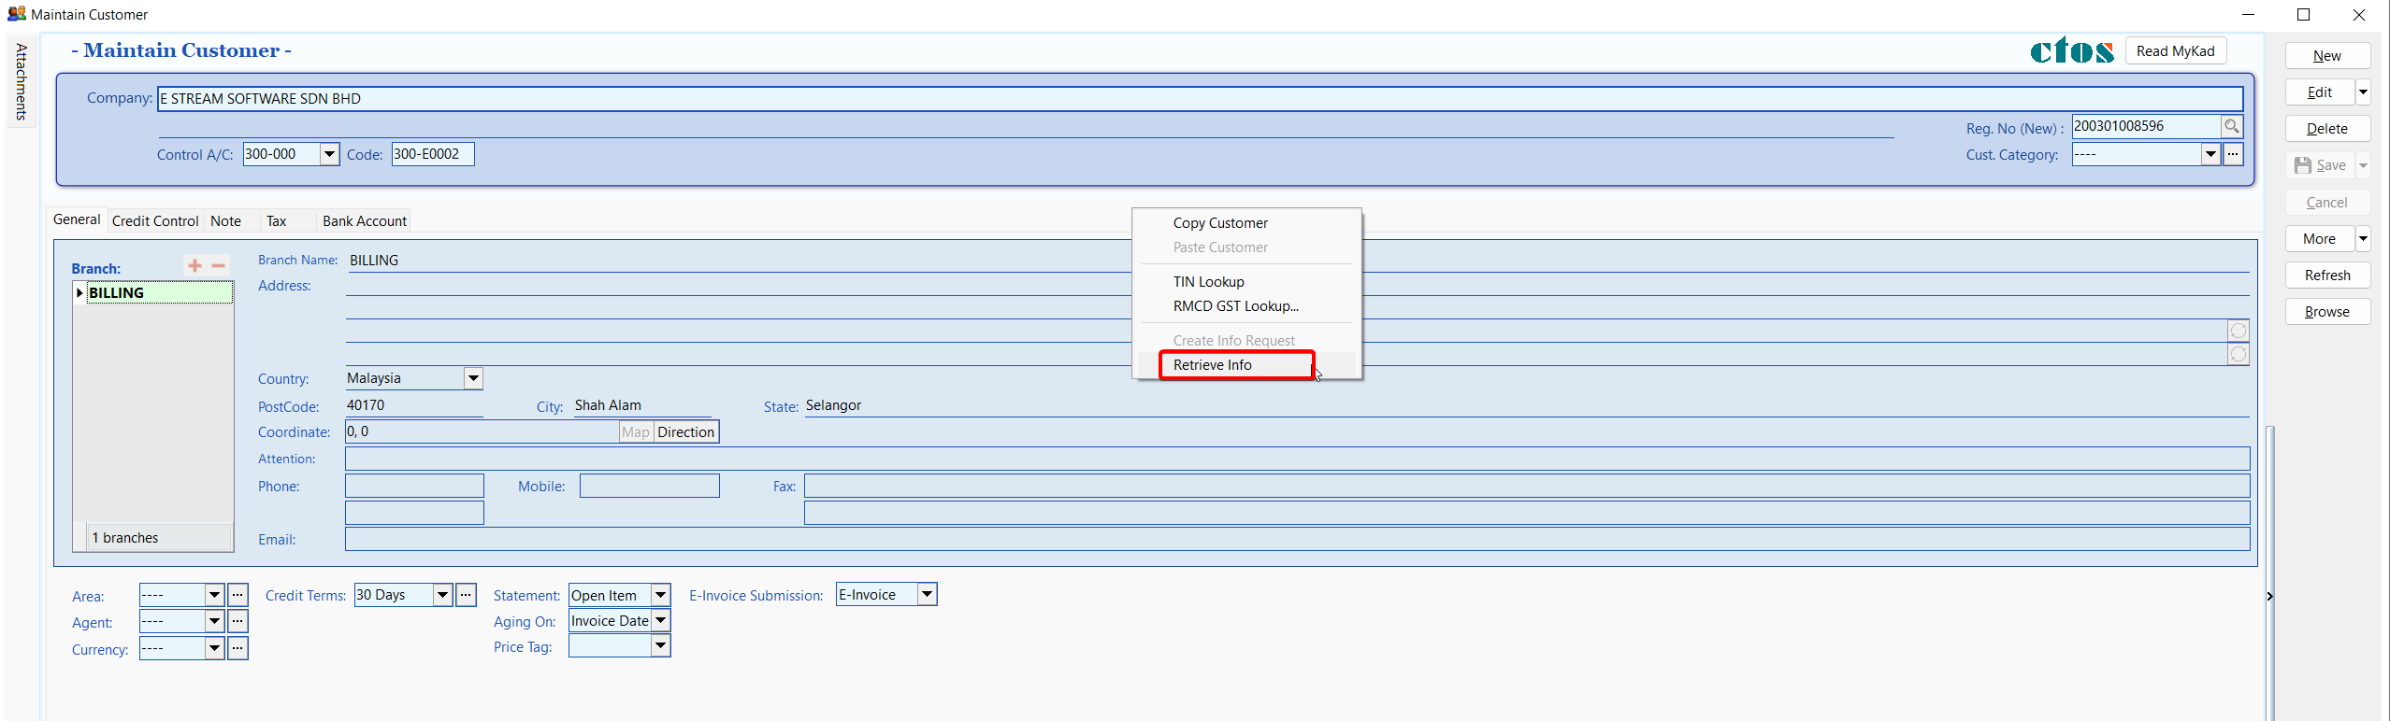Screen dimensions: 2390x721
Task: Switch to the Credit Control tab
Action: pyautogui.click(x=155, y=221)
